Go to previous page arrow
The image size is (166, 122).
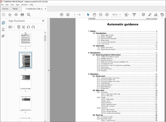(x=62, y=15)
